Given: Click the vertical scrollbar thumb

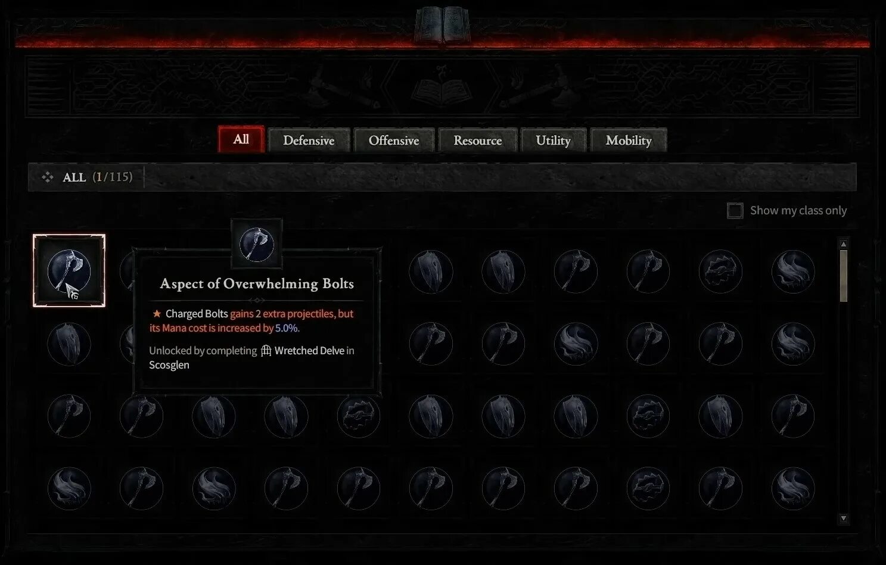Looking at the screenshot, I should tap(843, 276).
